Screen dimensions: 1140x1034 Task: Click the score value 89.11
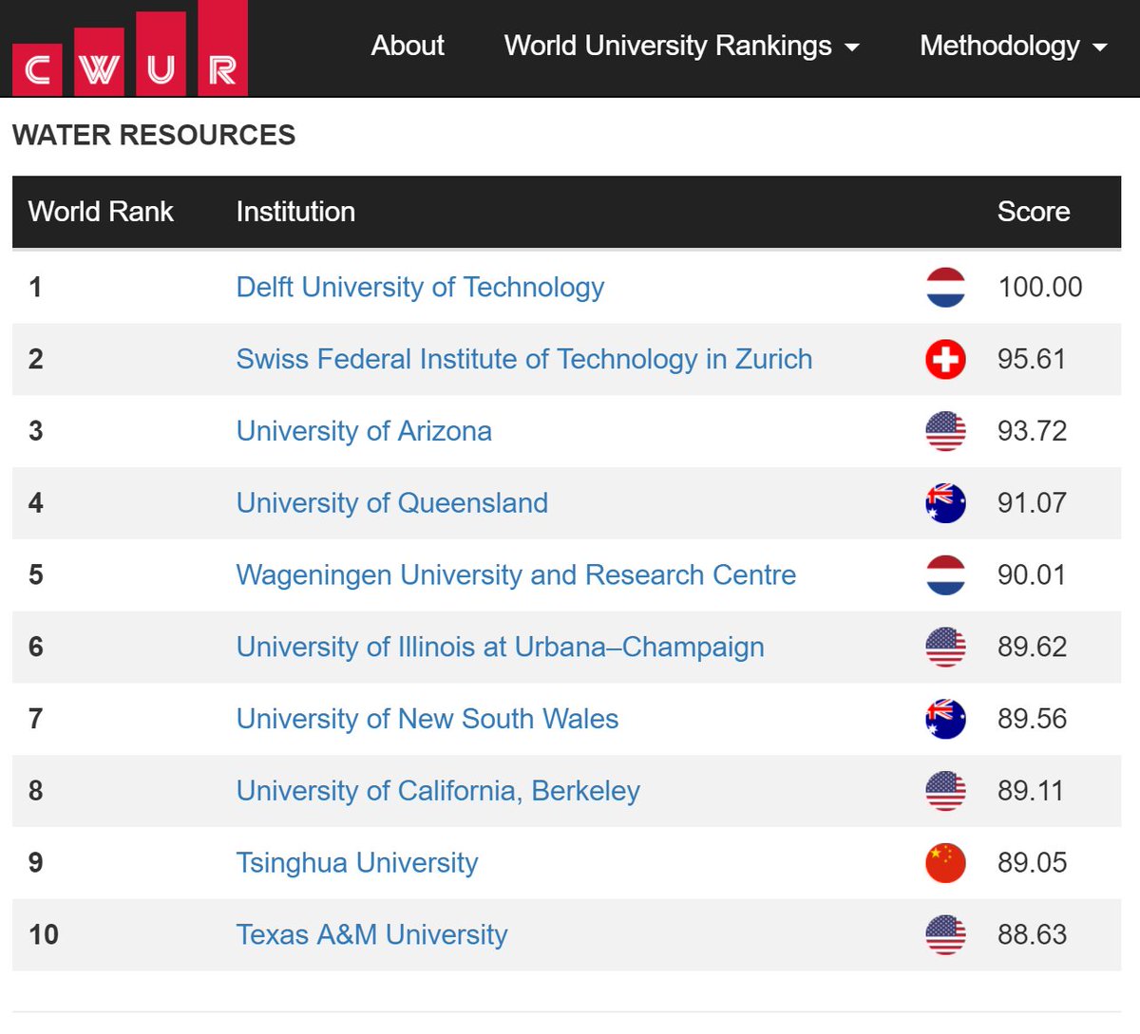coord(1031,791)
